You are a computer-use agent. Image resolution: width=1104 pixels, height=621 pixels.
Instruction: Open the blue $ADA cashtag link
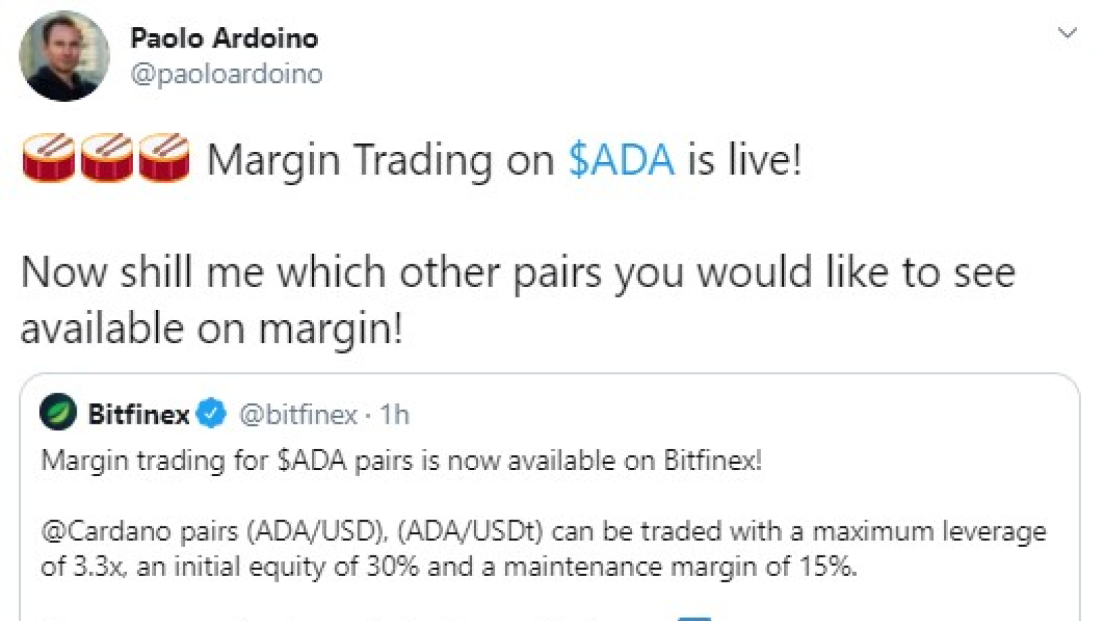click(x=621, y=160)
